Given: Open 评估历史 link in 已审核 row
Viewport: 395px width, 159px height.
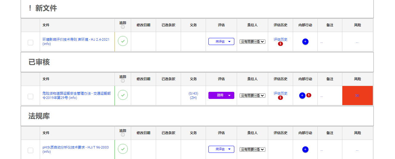Looking at the screenshot, I should (280, 93).
